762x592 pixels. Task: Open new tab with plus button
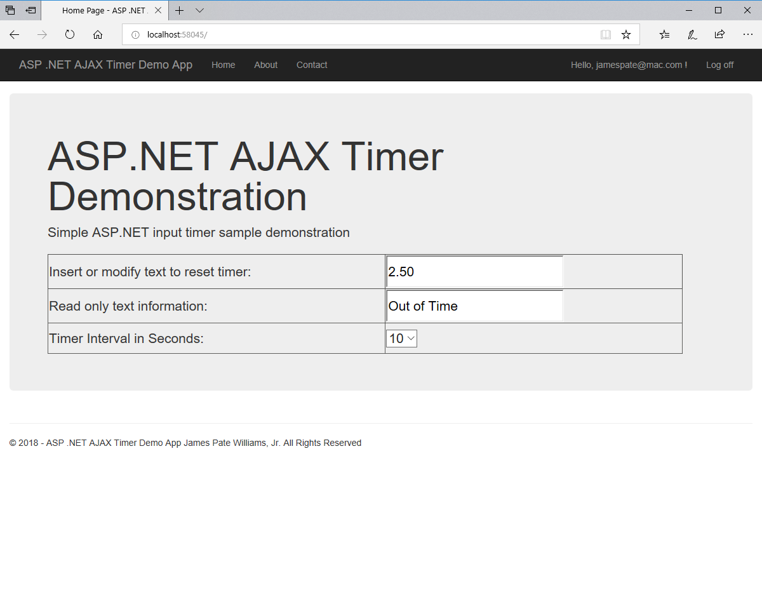pyautogui.click(x=180, y=10)
